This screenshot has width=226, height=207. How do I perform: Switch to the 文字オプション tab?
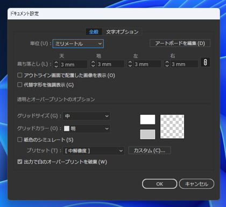[122, 32]
